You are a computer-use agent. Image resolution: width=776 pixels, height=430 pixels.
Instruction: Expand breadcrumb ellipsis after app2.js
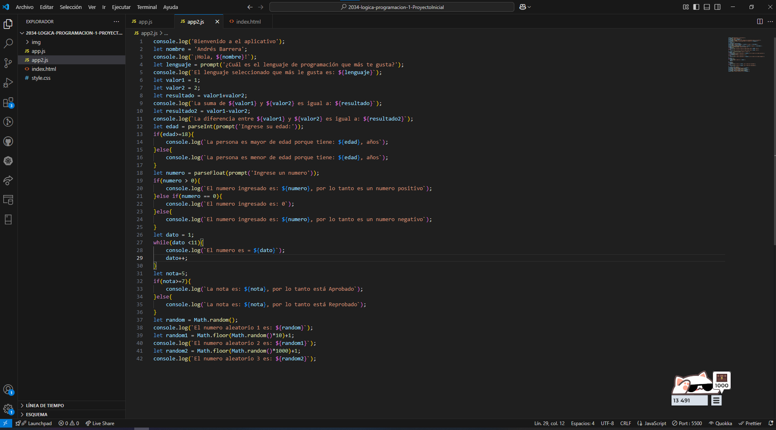[x=166, y=33]
